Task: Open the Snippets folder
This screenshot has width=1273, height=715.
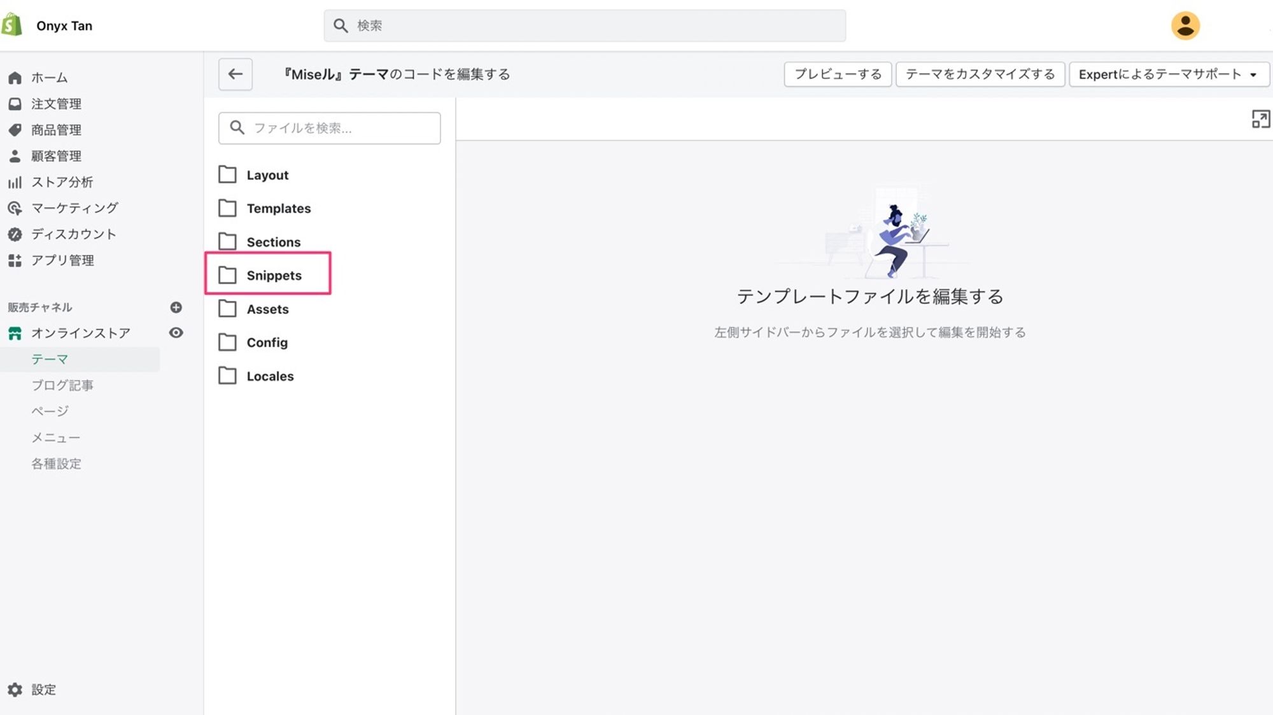Action: pyautogui.click(x=274, y=275)
